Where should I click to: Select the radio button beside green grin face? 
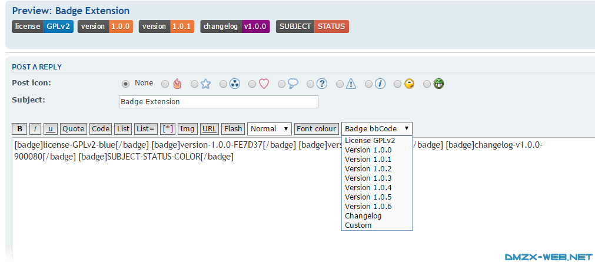coord(427,84)
